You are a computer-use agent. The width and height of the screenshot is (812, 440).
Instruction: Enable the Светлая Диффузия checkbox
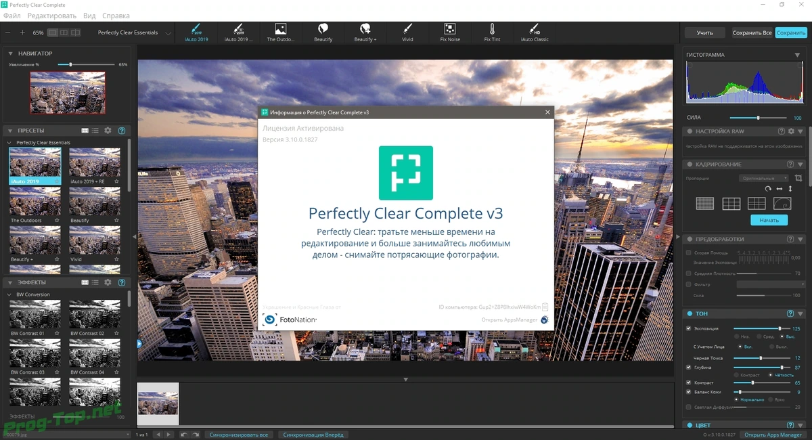[689, 408]
